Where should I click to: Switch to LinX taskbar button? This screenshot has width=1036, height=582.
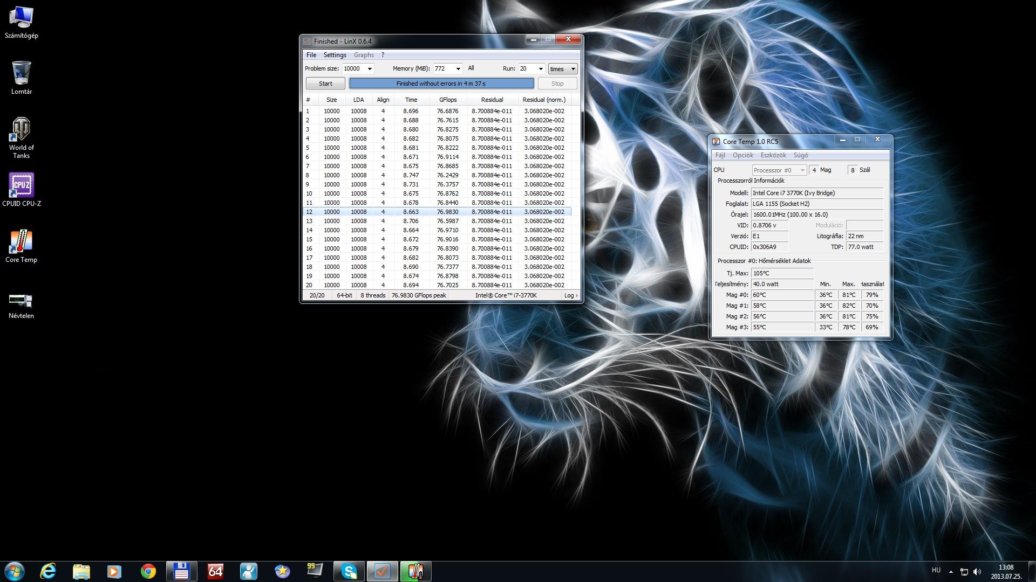(x=382, y=571)
